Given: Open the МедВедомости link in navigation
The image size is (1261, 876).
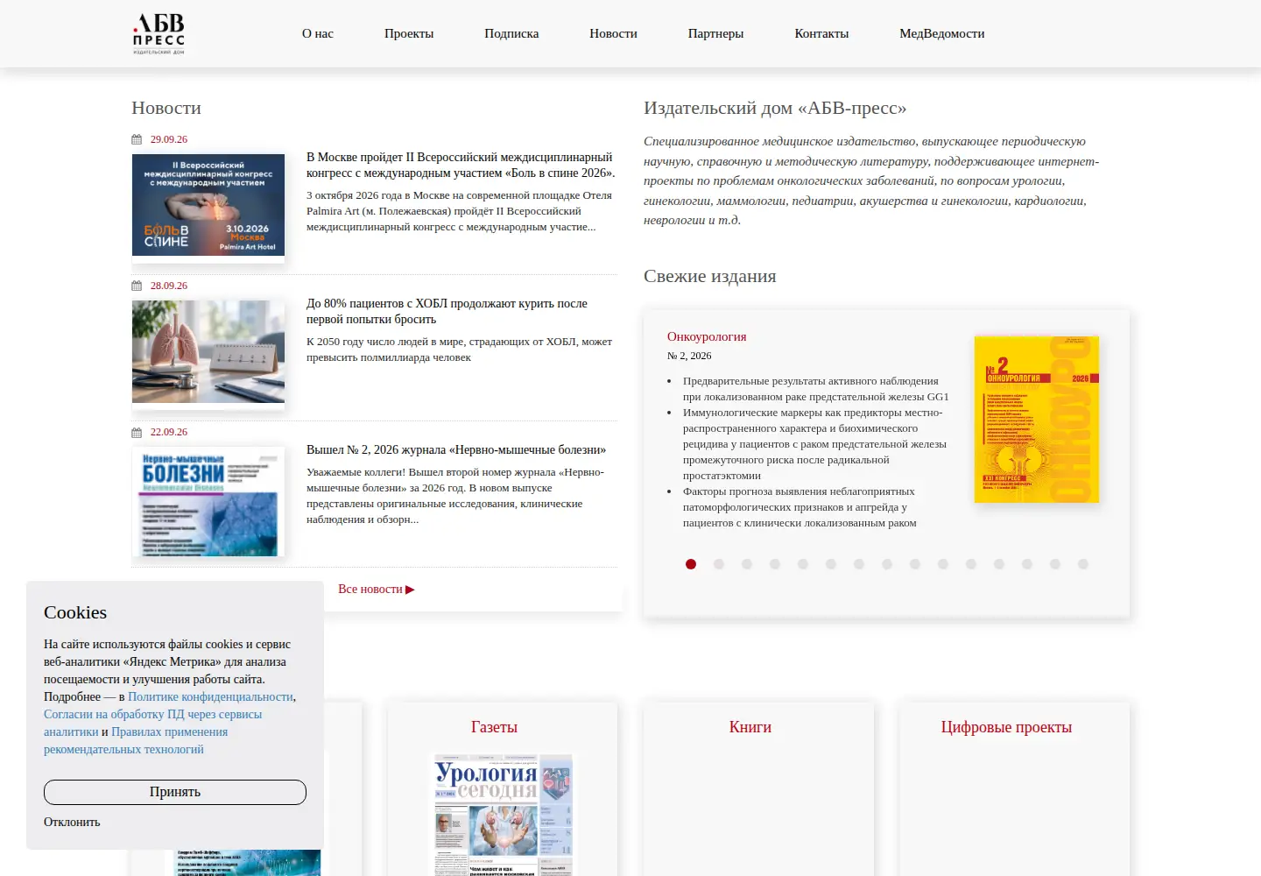Looking at the screenshot, I should (x=941, y=33).
